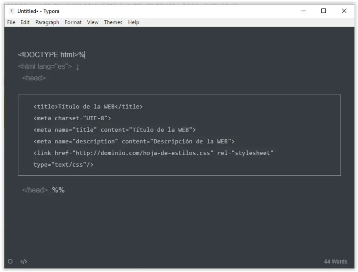This screenshot has width=358, height=272.
Task: Open the Paragraph menu
Action: (47, 22)
